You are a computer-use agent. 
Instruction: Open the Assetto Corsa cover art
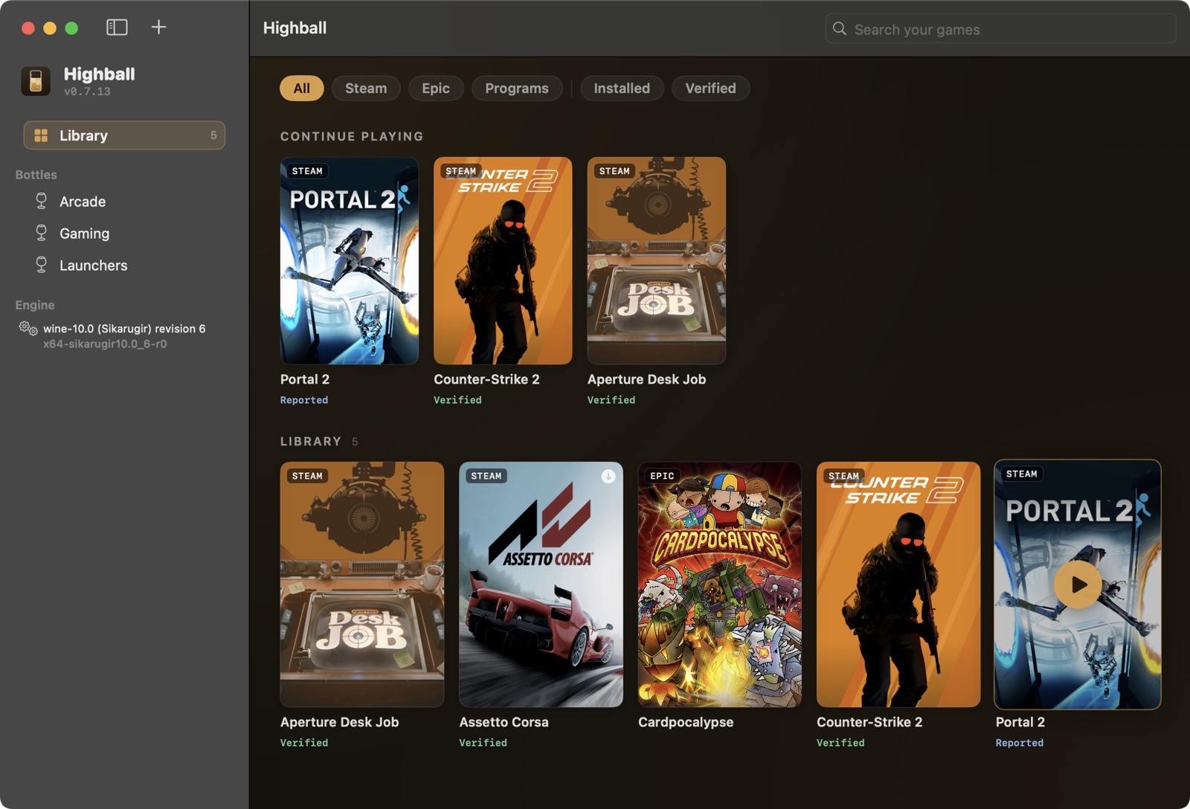click(x=541, y=584)
